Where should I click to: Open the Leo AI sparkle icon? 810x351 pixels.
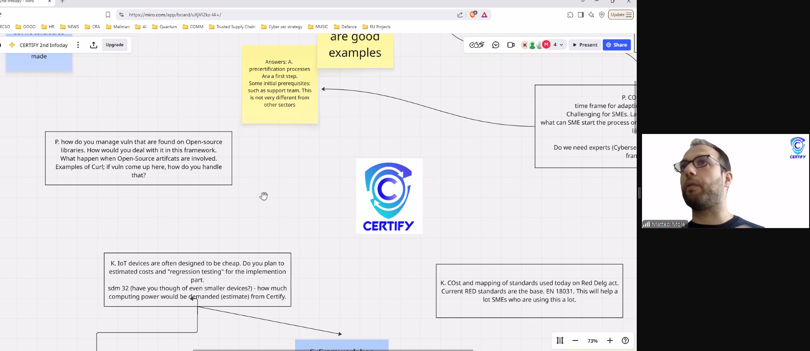591,14
